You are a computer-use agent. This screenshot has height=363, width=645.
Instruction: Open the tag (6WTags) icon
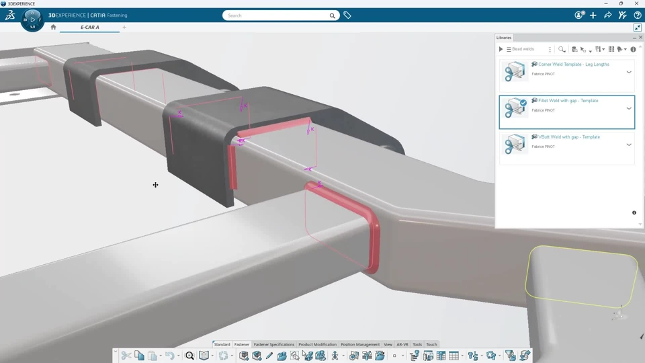(x=347, y=15)
